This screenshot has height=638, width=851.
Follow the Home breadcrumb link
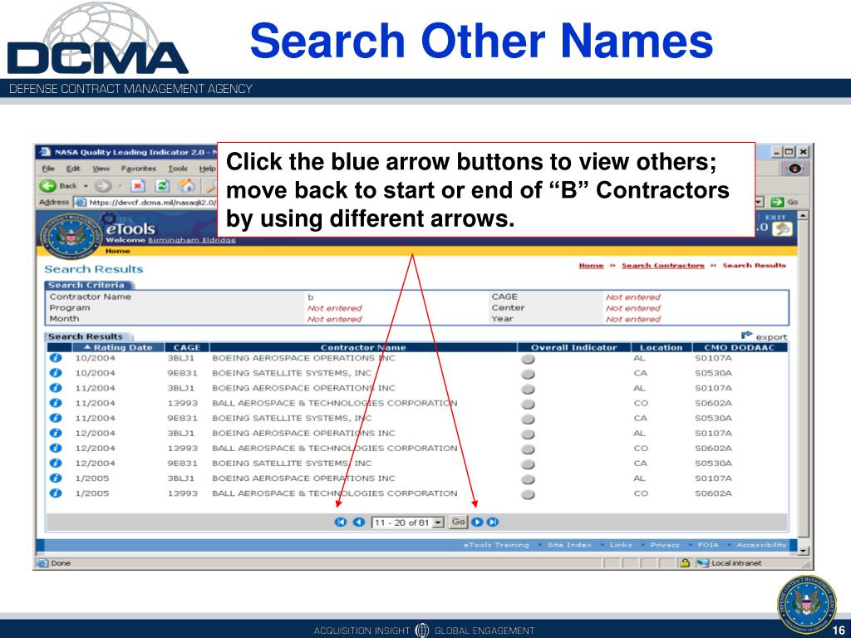tap(591, 265)
